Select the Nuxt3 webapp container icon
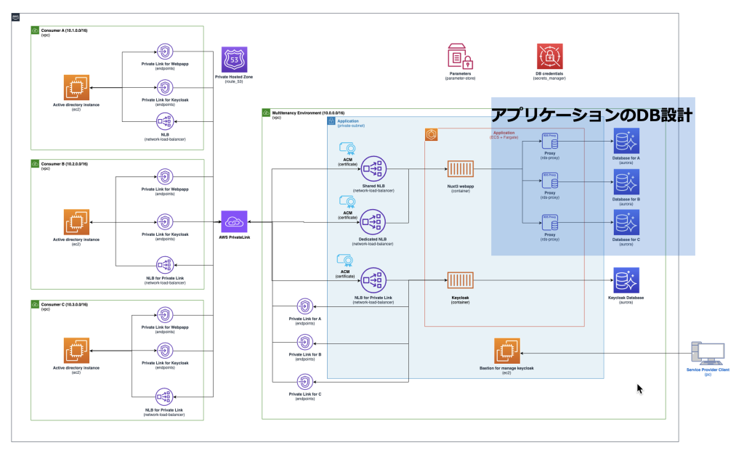The width and height of the screenshot is (744, 461). 460,169
